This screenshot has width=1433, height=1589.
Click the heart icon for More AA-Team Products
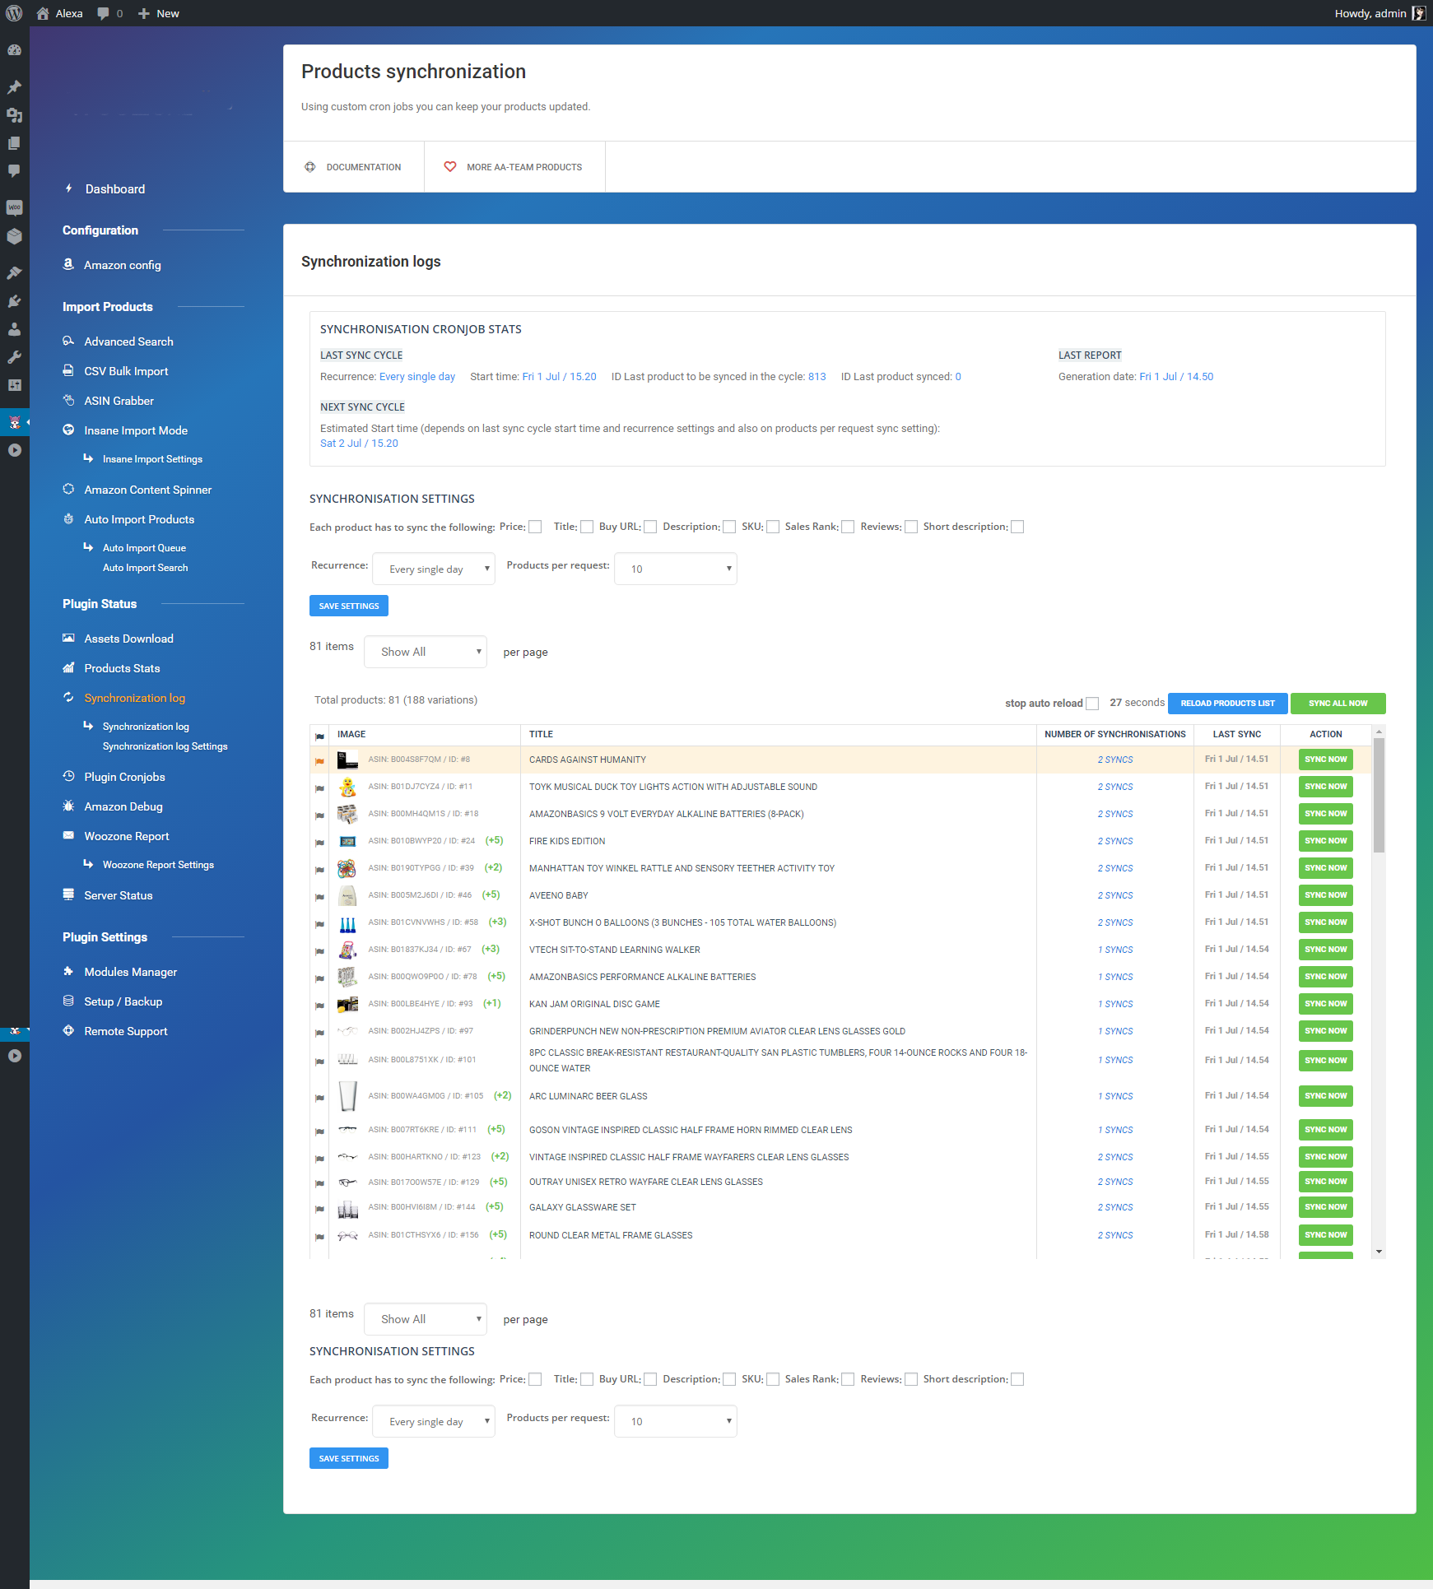point(450,167)
